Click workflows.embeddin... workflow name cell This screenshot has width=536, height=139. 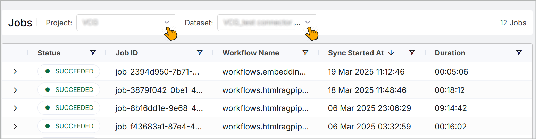pyautogui.click(x=265, y=72)
